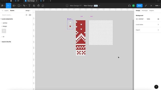
Task: Switch to the Assets tab
Action: (x=12, y=10)
